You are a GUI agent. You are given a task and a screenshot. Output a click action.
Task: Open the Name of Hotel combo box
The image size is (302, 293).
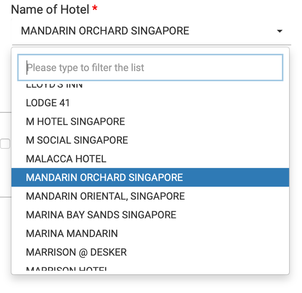(x=151, y=31)
